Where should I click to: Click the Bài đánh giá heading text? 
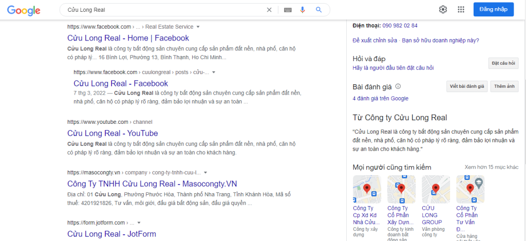(x=372, y=87)
